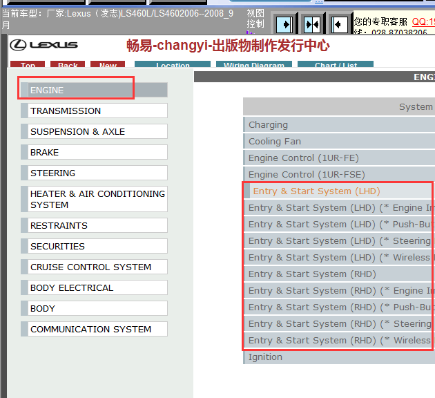This screenshot has width=435, height=398.
Task: Click the Back navigation button
Action: [x=68, y=64]
